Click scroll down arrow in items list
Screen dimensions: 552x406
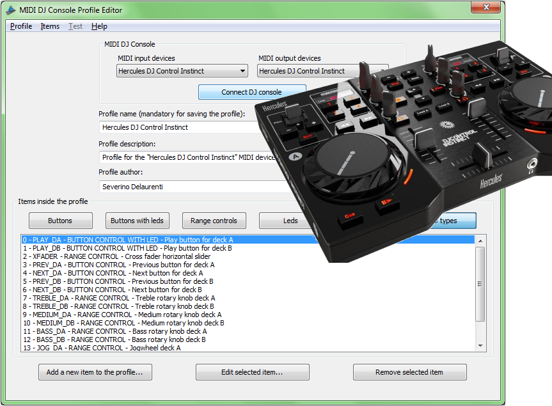pyautogui.click(x=480, y=345)
